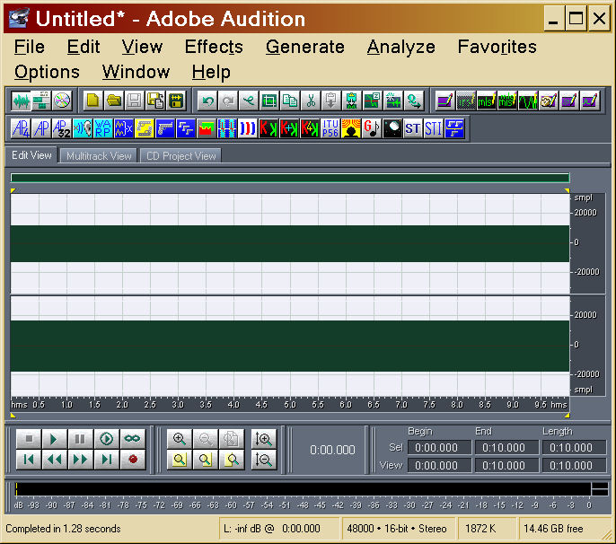The width and height of the screenshot is (616, 544).
Task: Go to beginning with skip-back button
Action: pos(29,459)
